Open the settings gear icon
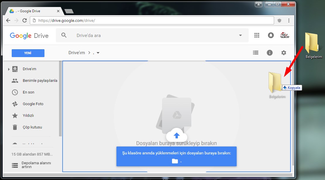The height and width of the screenshot is (180, 325). pos(283,53)
